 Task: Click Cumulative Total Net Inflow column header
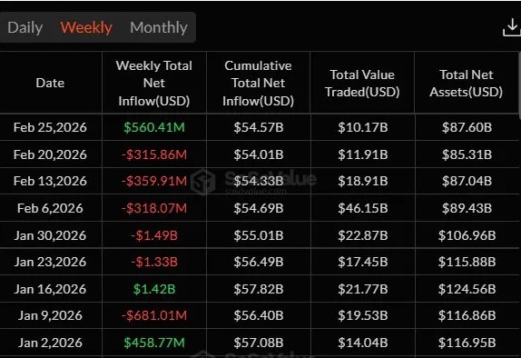pos(258,84)
